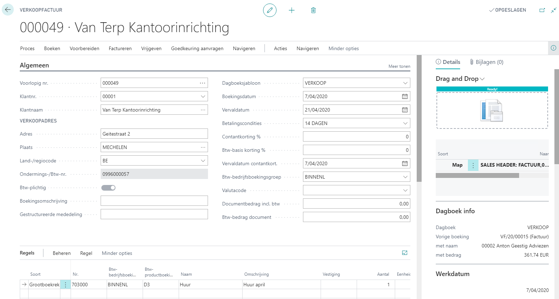Click the collapse page arrows icon
Viewport: 559px width, 299px height.
coord(553,10)
